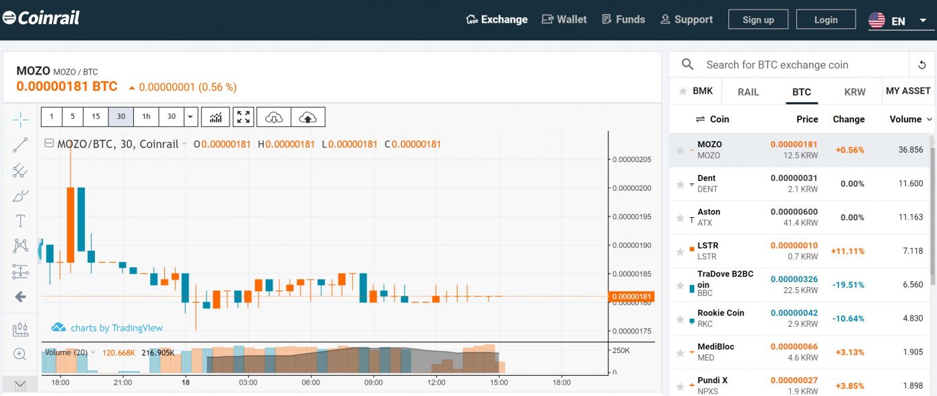Choose the pitchfork drawing tool
The image size is (937, 396).
(x=20, y=170)
